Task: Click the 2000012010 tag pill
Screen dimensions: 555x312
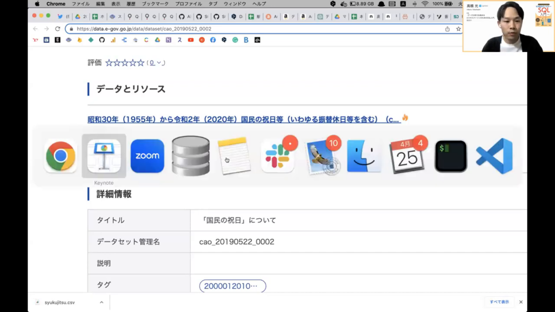Action: coord(233,286)
